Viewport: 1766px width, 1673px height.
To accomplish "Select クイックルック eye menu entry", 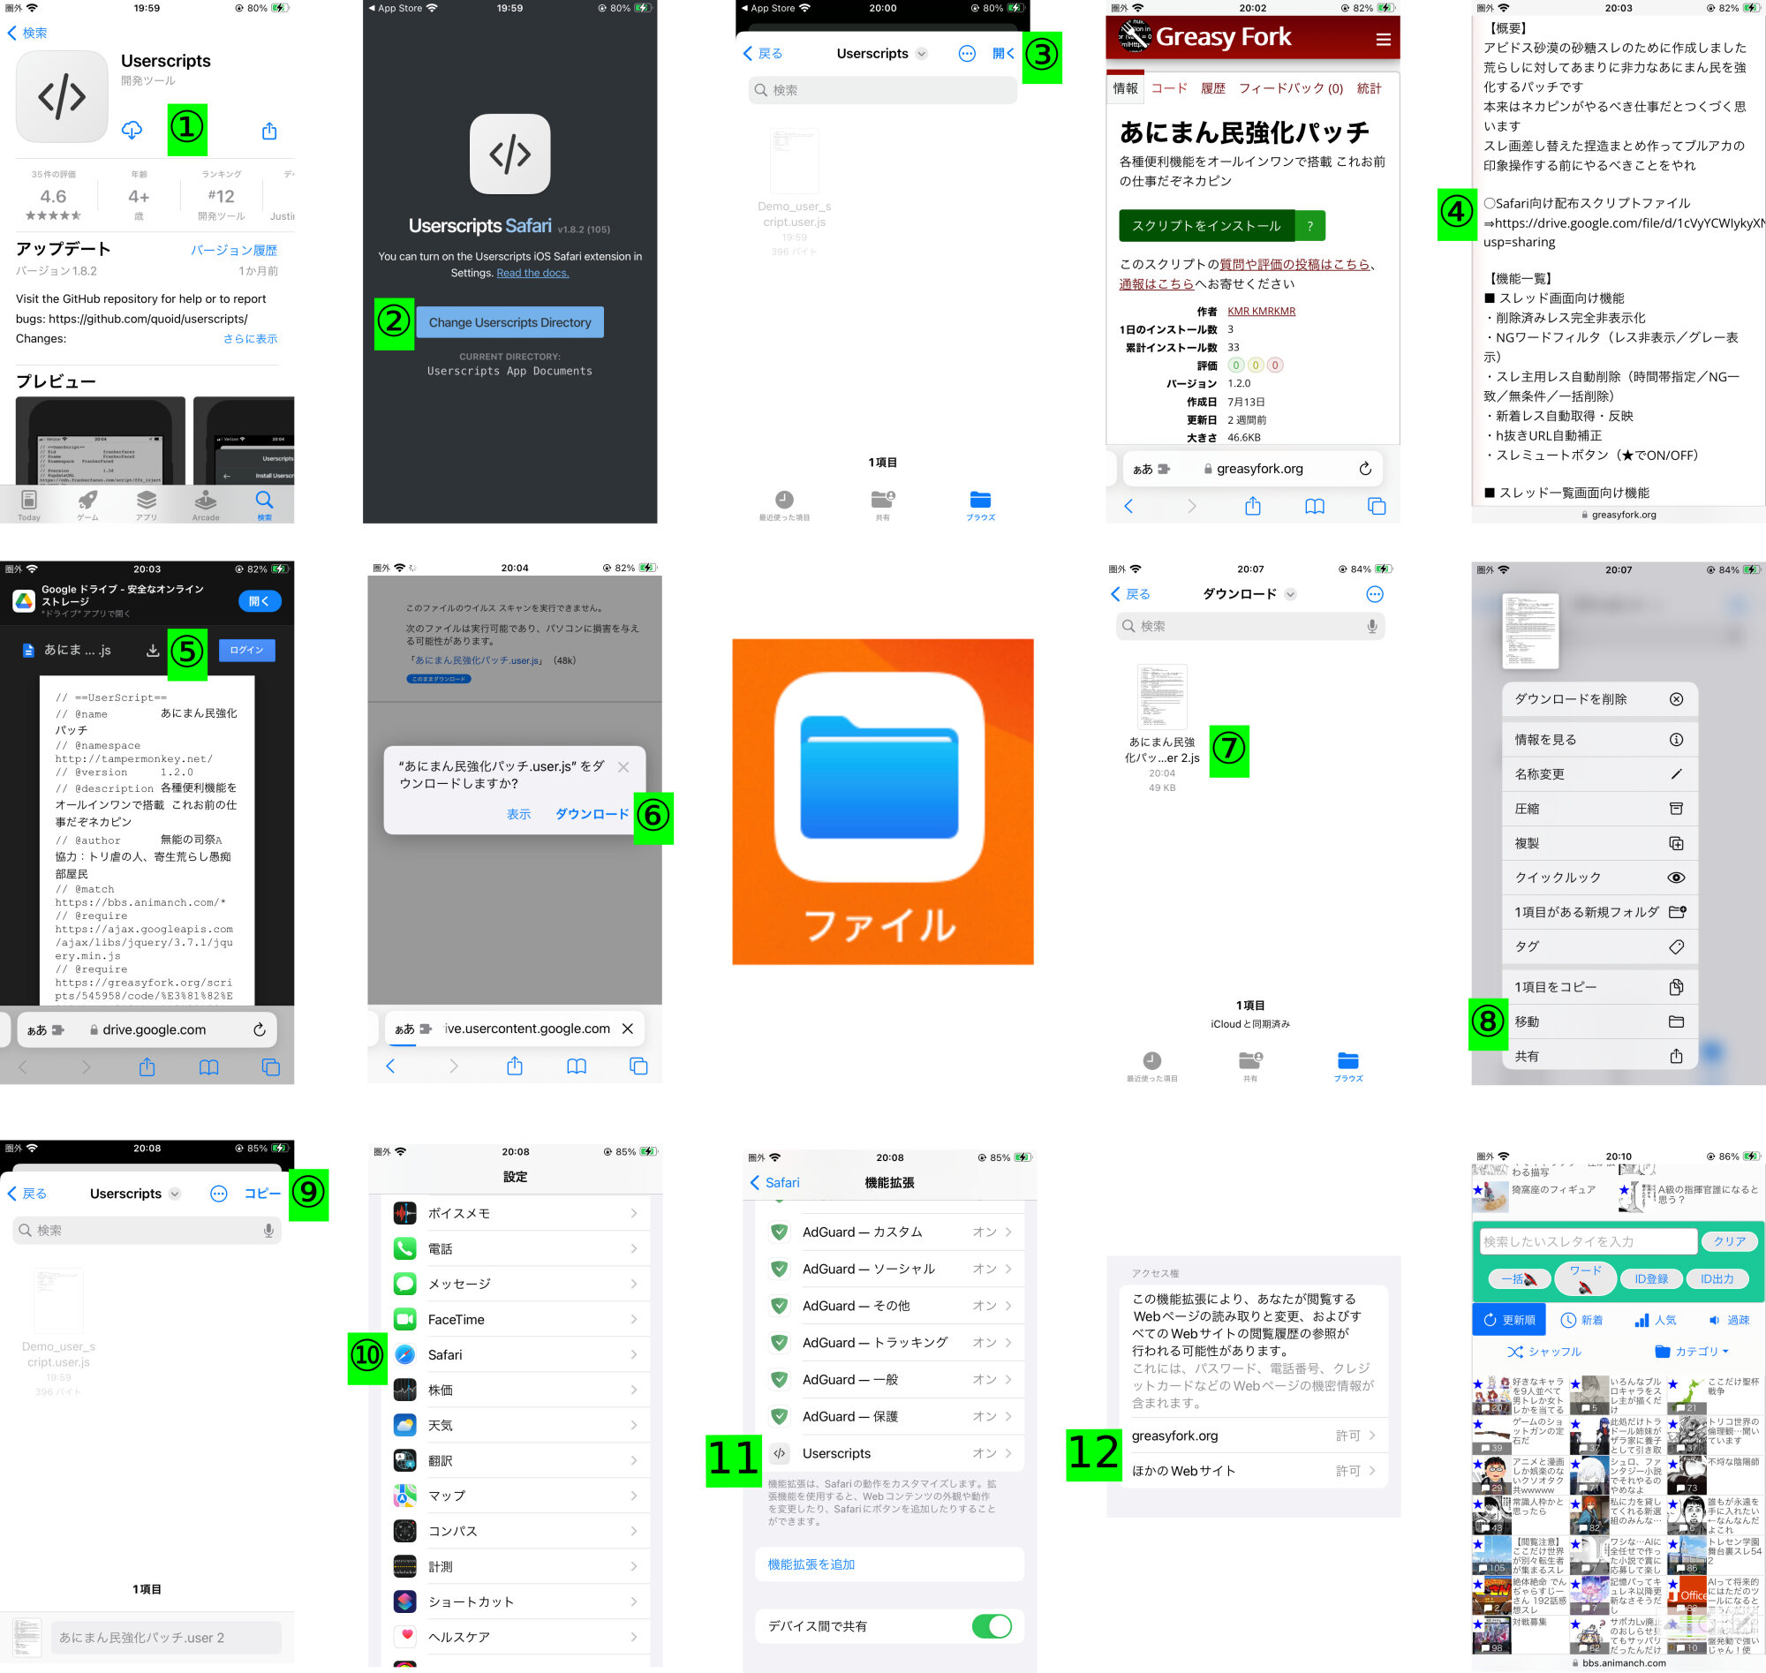I will [1597, 878].
